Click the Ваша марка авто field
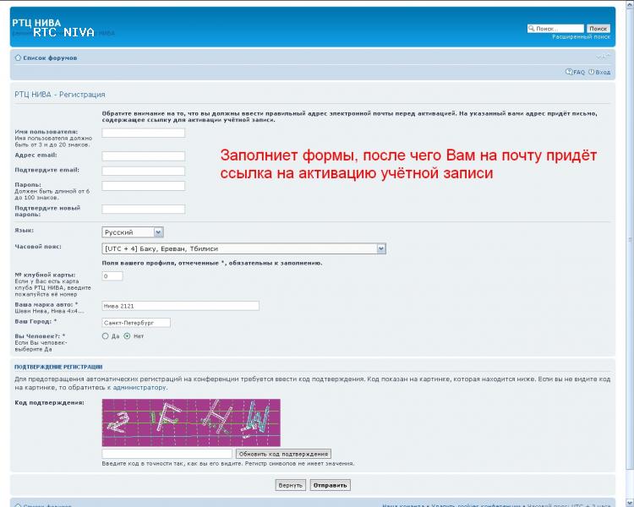634x507 pixels. tap(180, 306)
